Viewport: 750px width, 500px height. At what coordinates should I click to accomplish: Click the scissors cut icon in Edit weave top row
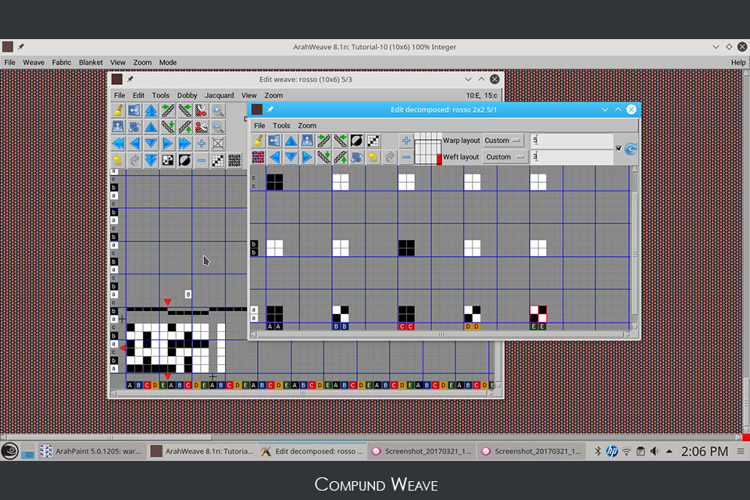coord(201,111)
